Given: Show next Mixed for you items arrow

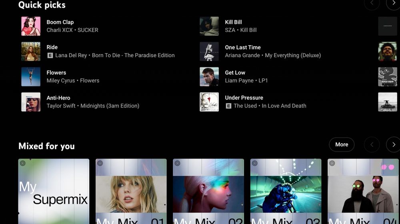Looking at the screenshot, I should tap(394, 145).
